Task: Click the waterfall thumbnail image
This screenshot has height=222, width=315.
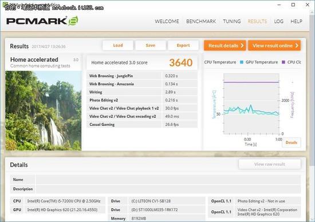Action: [x=44, y=110]
